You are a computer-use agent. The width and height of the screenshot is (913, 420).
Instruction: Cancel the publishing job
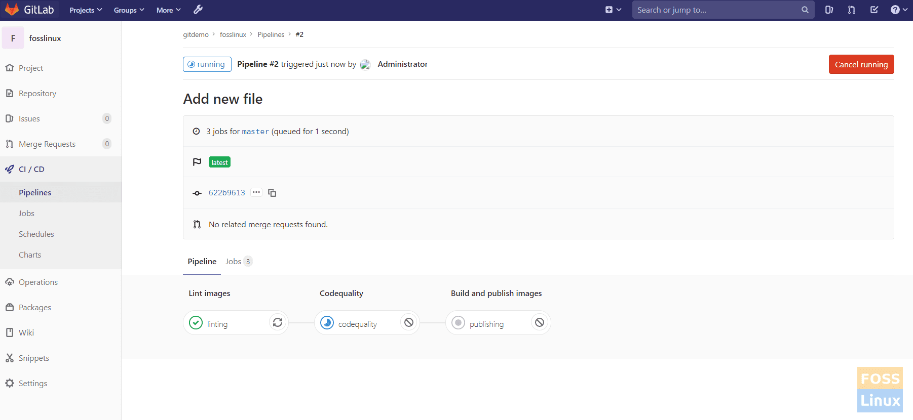[540, 322]
